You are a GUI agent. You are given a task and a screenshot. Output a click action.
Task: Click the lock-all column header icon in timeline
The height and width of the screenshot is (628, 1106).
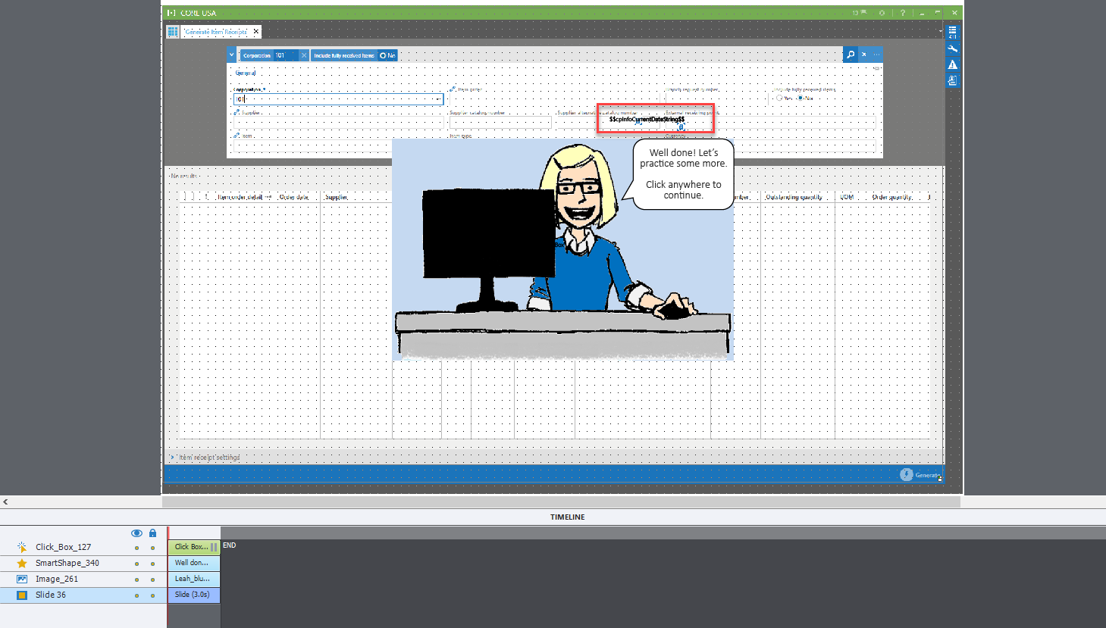[x=152, y=533]
